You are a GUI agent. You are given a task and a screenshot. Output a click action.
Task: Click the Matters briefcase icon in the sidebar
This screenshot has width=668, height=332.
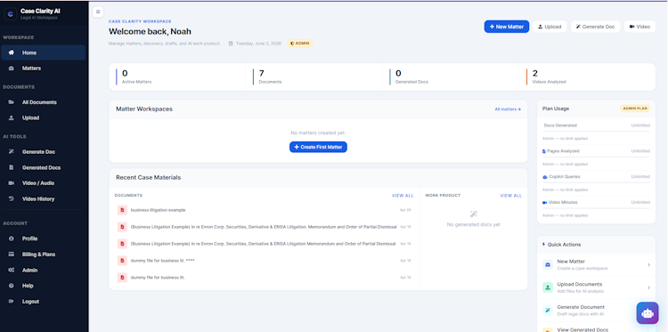(12, 69)
